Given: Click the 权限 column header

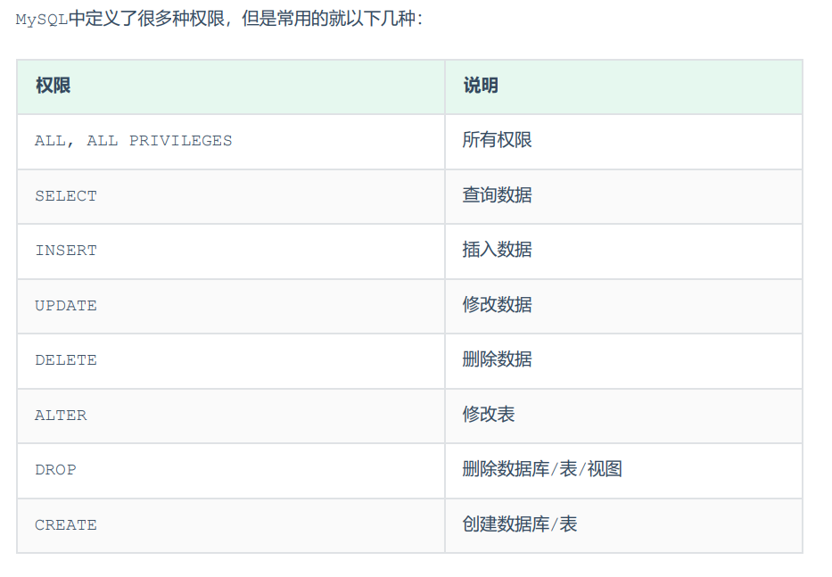Looking at the screenshot, I should tap(53, 86).
